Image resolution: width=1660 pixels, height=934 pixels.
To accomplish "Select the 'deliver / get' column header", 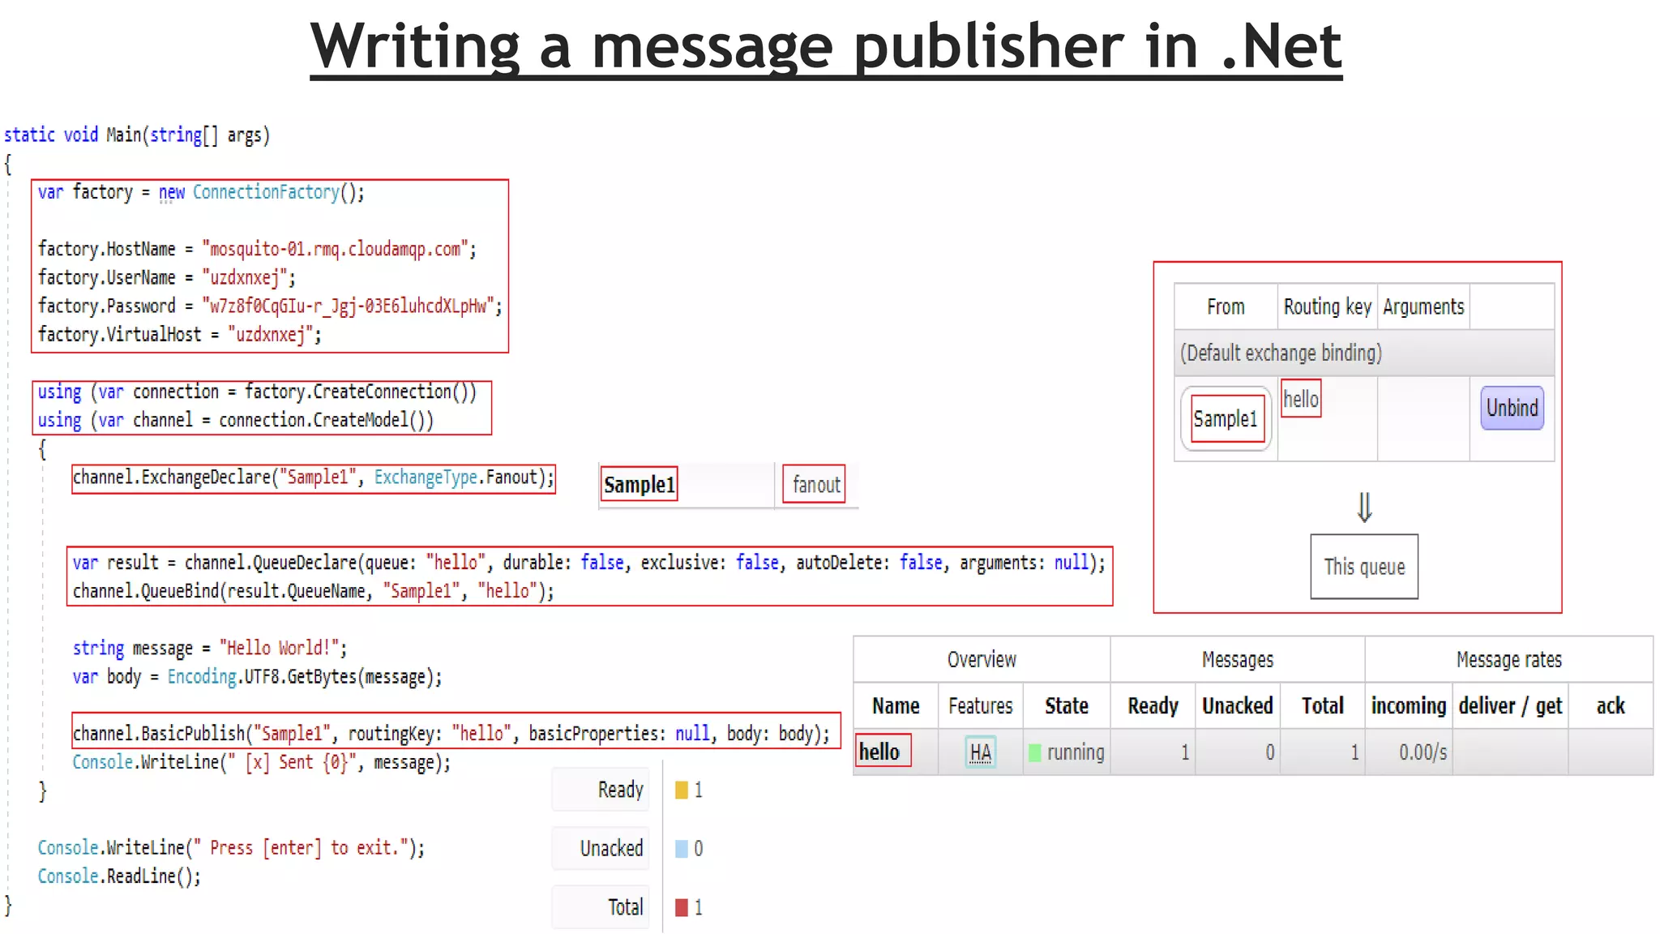I will (x=1510, y=705).
